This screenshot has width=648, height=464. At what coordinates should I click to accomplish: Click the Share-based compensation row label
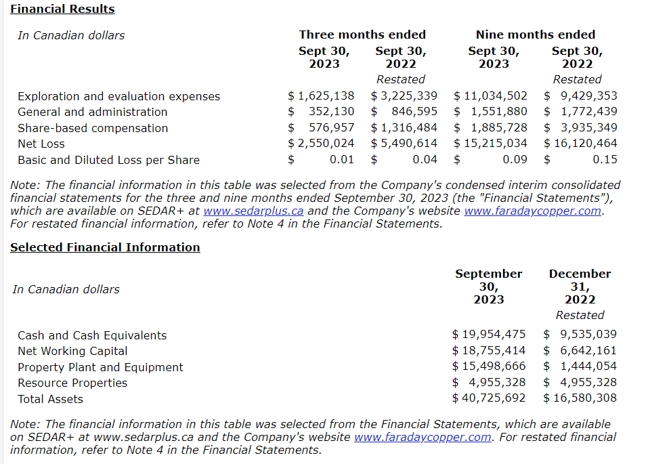(92, 128)
